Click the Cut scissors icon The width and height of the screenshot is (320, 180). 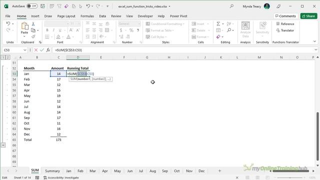(x=33, y=24)
